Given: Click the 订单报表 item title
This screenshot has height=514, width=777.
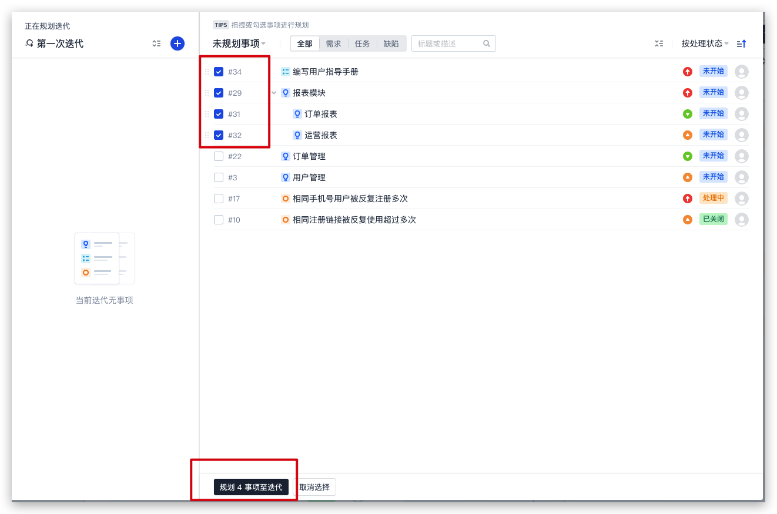Looking at the screenshot, I should point(321,114).
